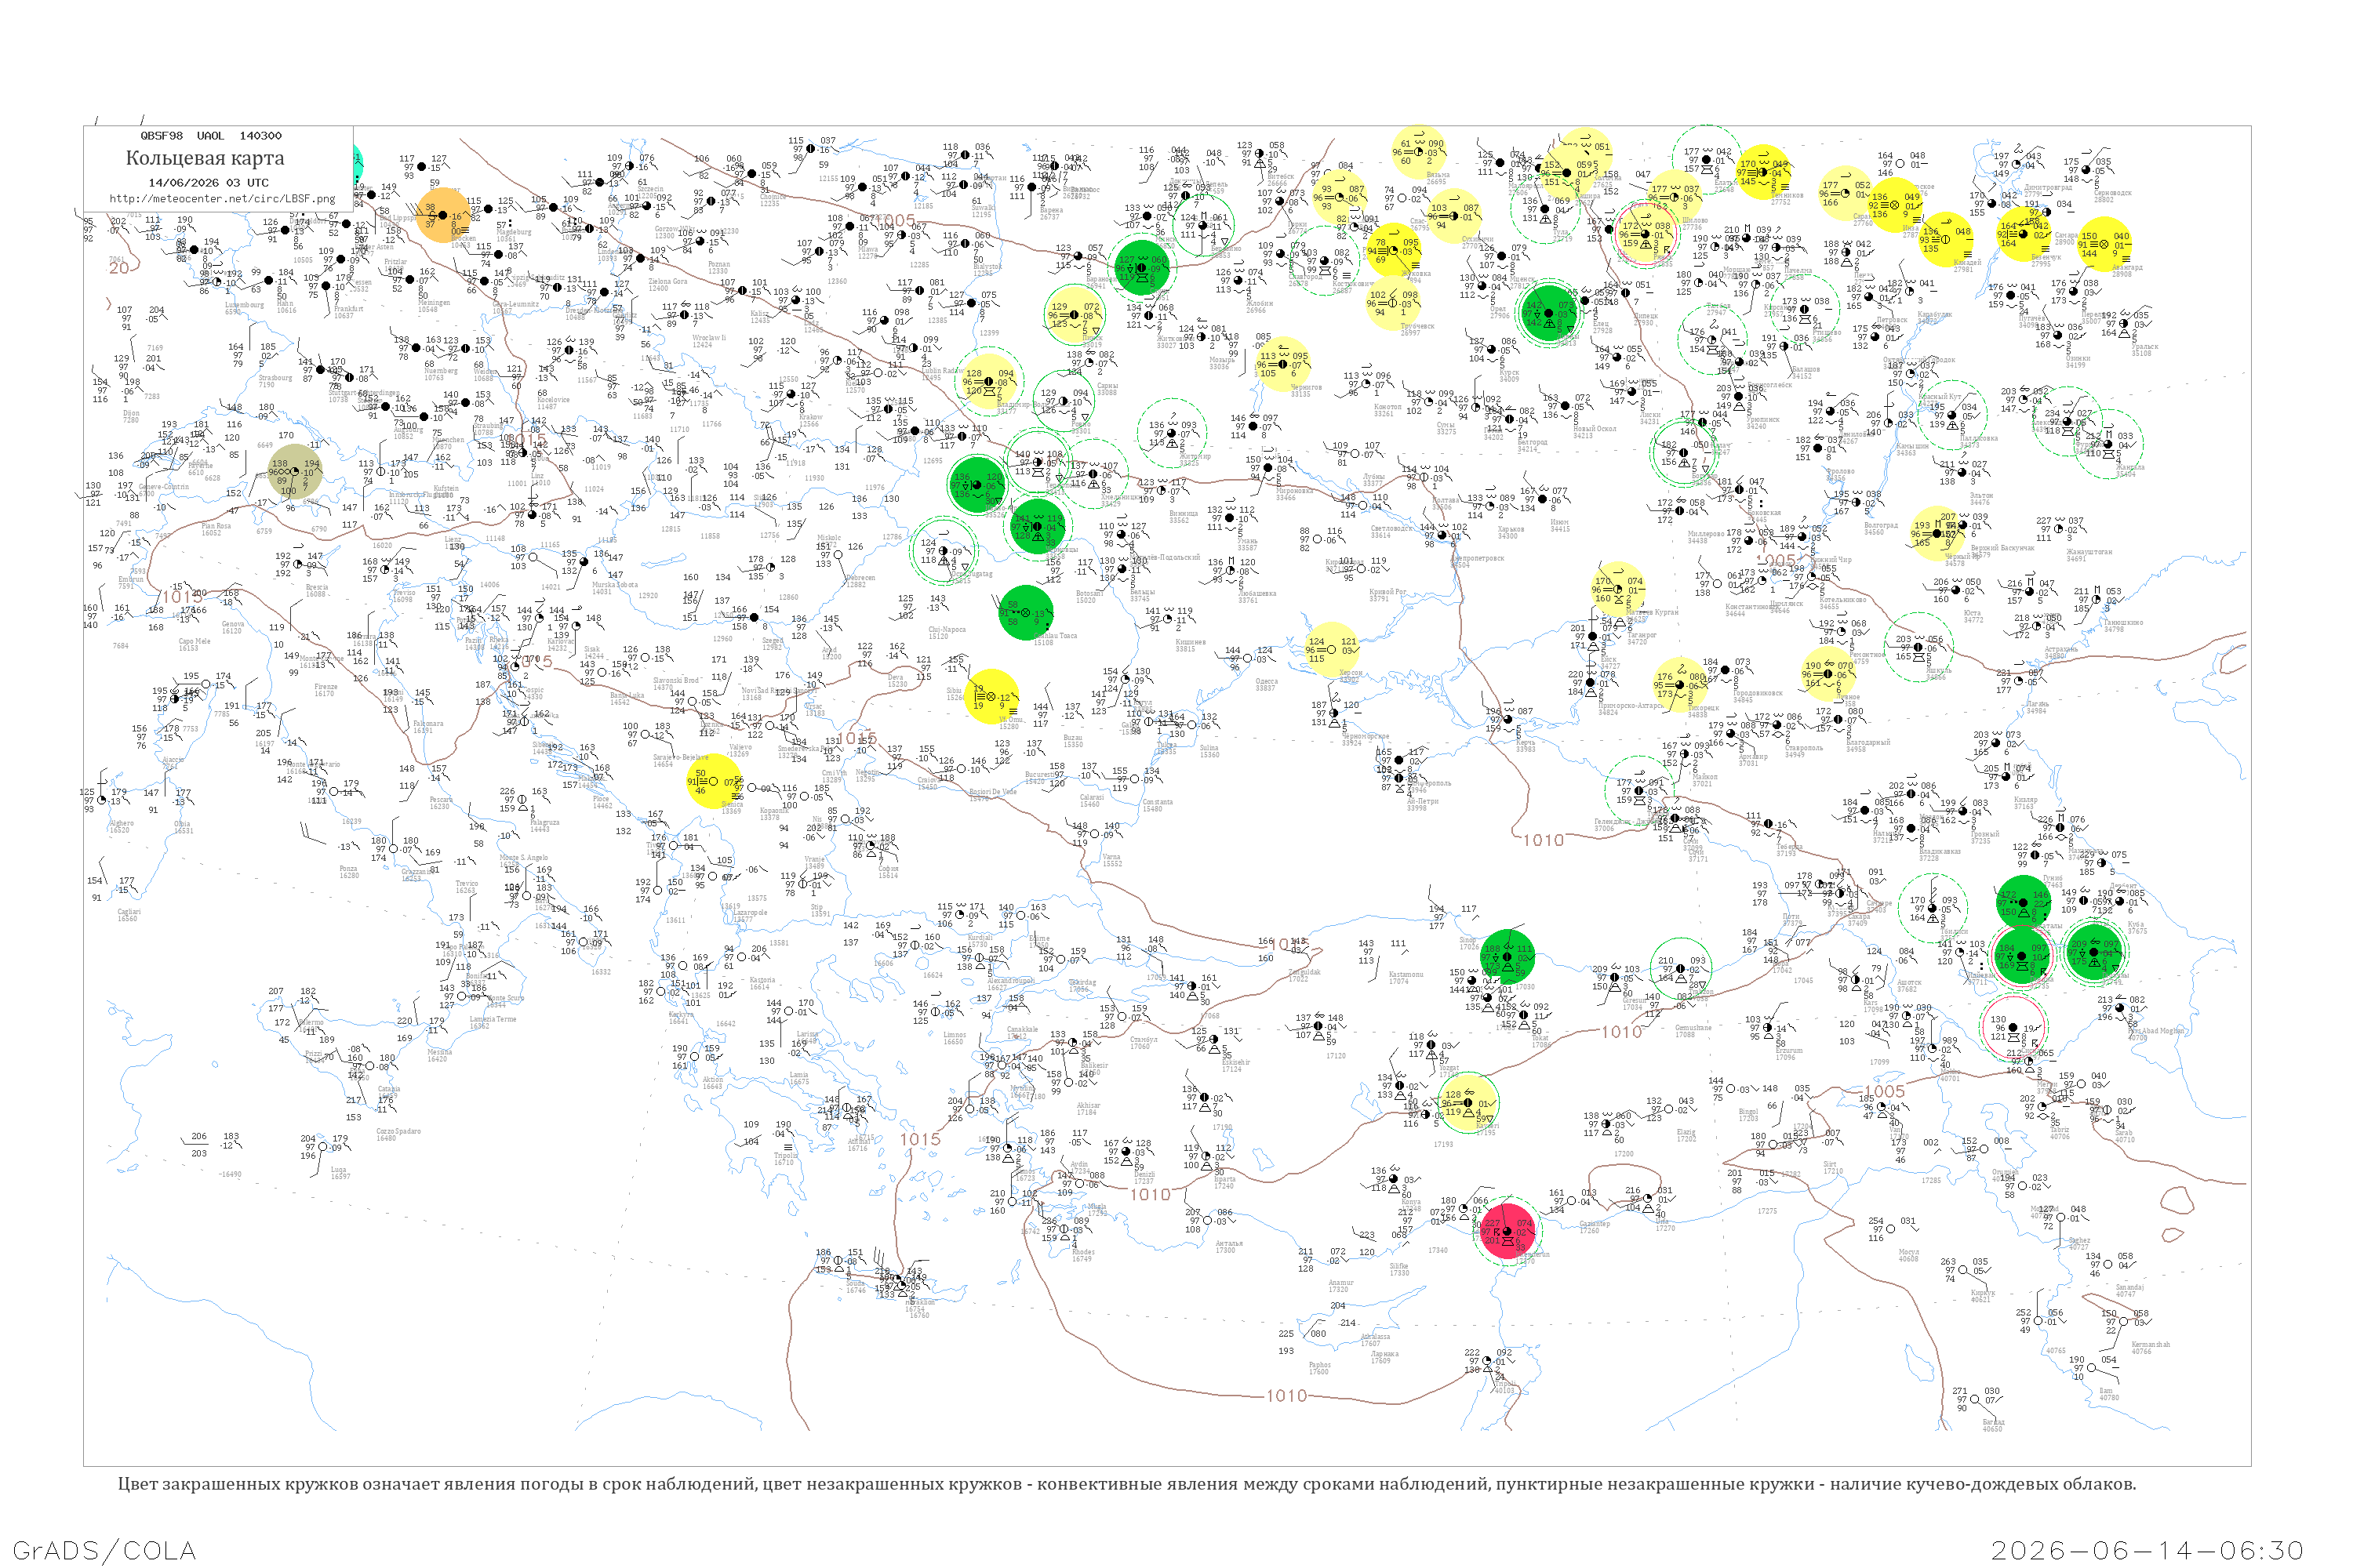Click the brown isobar label '20'
The height and width of the screenshot is (1568, 2353).
(119, 268)
